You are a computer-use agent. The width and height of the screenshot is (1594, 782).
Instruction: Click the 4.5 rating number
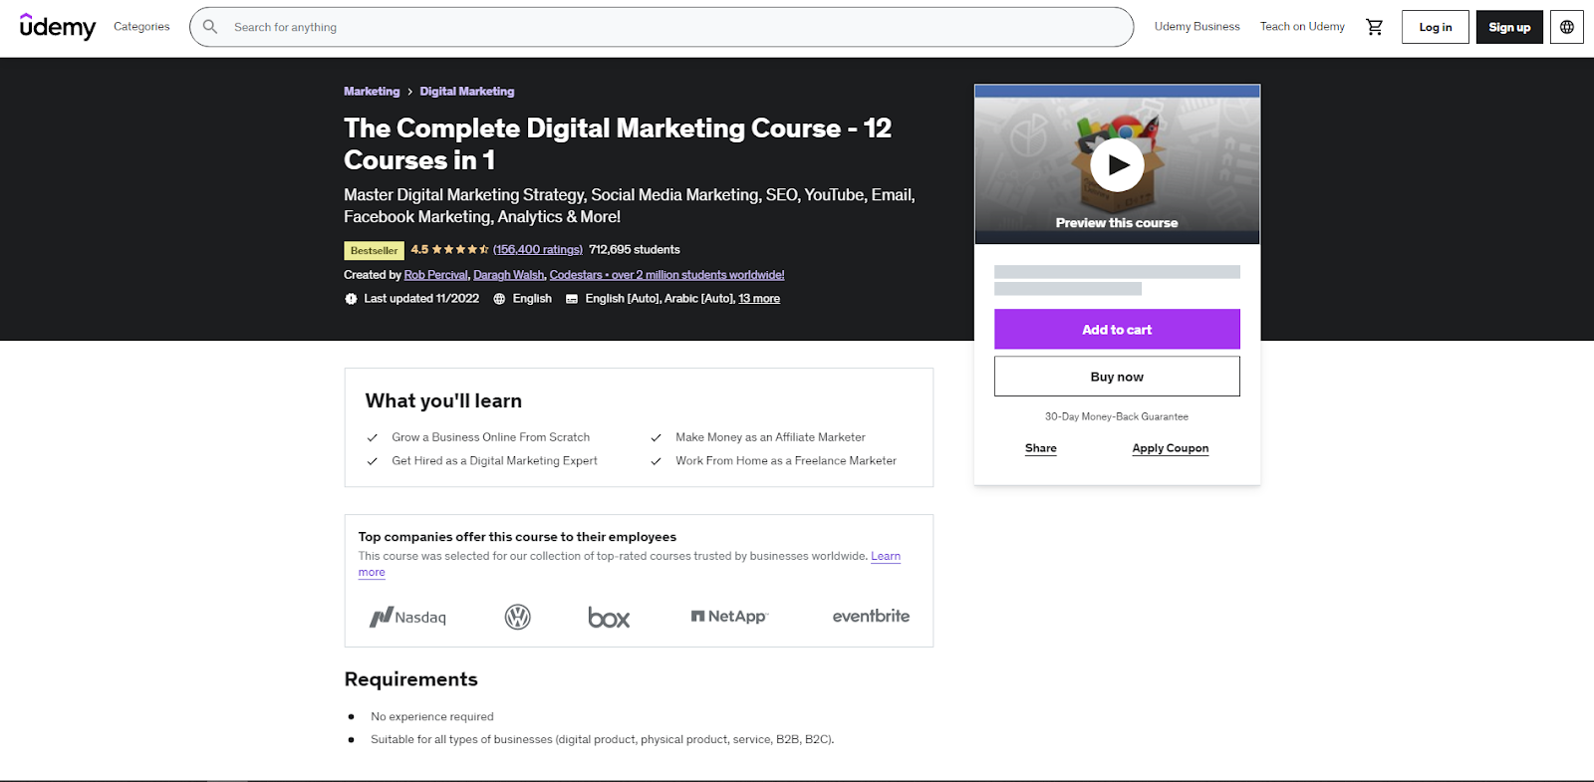(x=419, y=250)
